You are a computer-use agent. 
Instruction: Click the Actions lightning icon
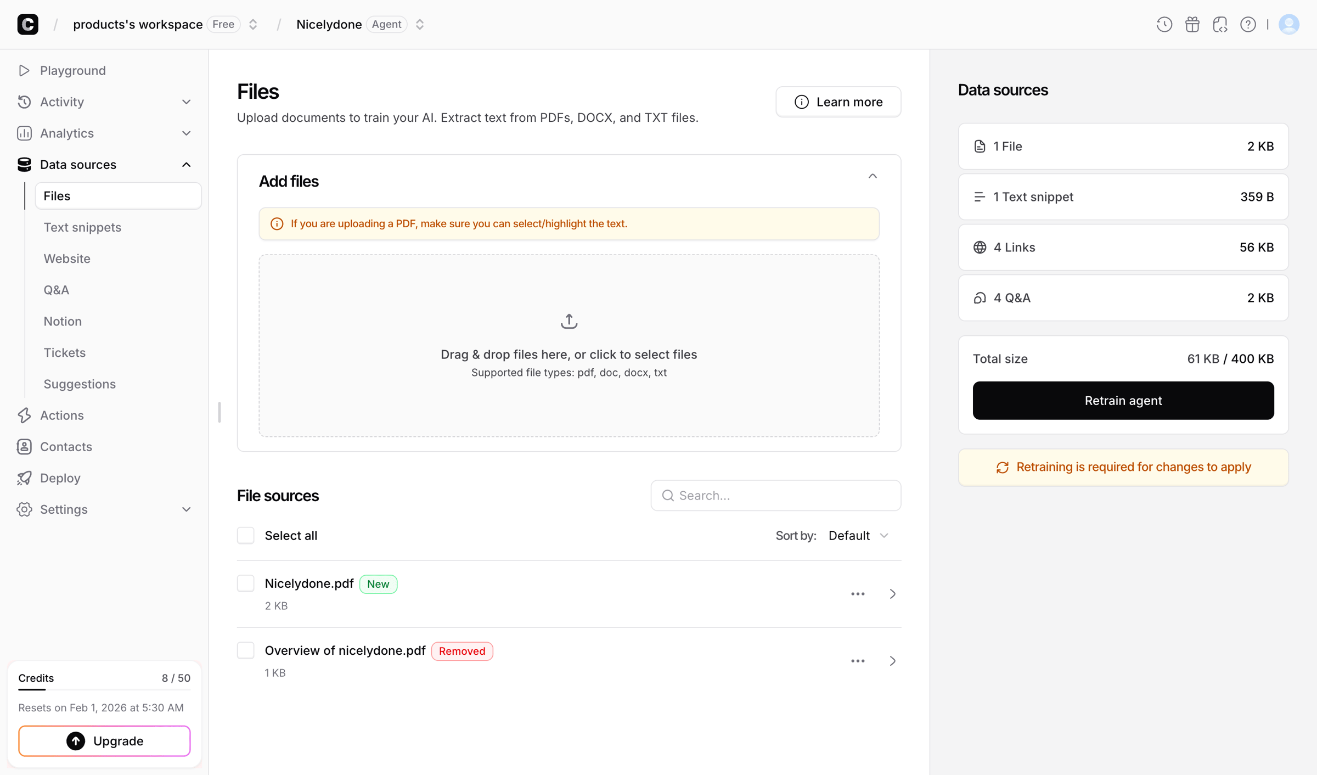point(24,415)
